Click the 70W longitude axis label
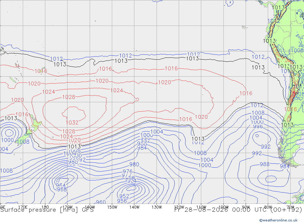Image resolution: width=304 pixels, height=223 pixels. 290,207
